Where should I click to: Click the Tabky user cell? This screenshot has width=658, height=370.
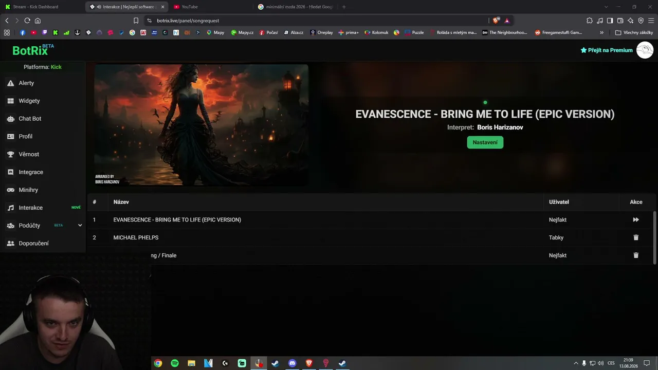click(x=556, y=237)
